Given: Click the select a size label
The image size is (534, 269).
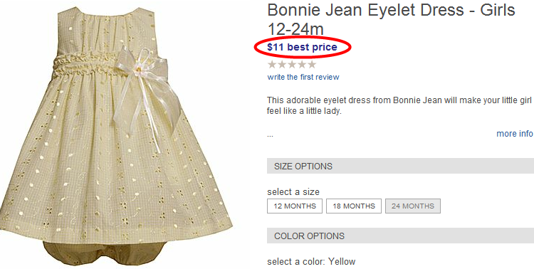Looking at the screenshot, I should 293,192.
